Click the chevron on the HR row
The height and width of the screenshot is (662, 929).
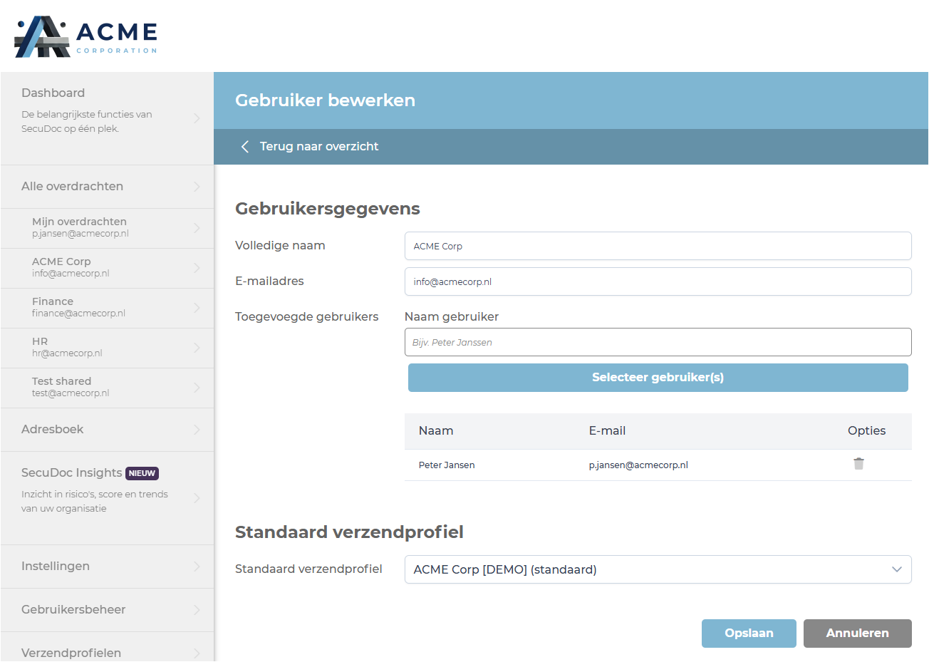click(x=197, y=348)
